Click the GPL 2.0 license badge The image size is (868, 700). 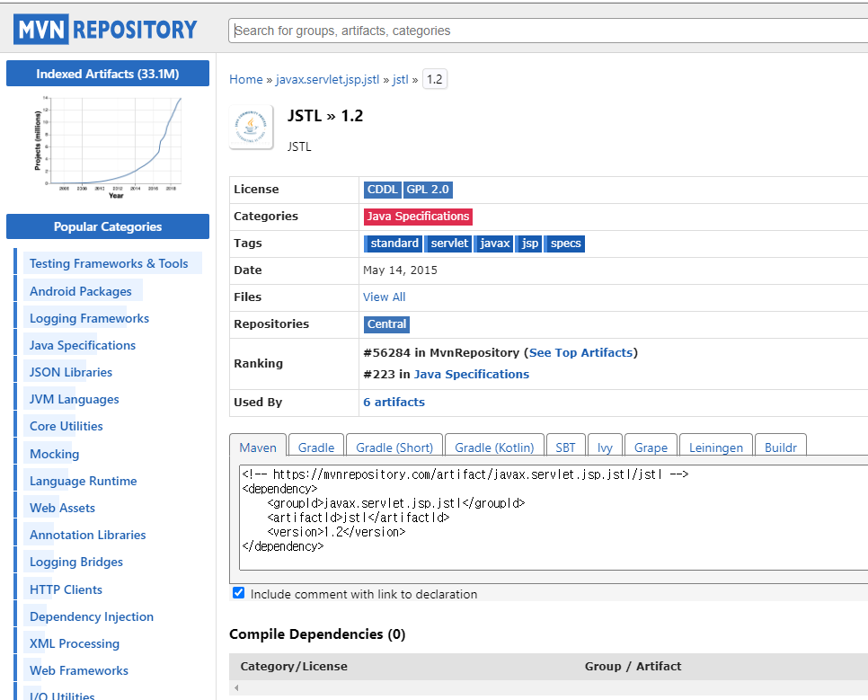pyautogui.click(x=428, y=190)
